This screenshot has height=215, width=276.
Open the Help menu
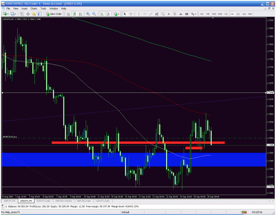point(64,8)
